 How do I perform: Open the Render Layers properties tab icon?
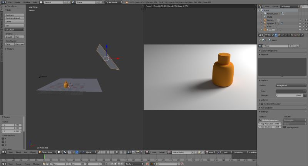pos(269,35)
